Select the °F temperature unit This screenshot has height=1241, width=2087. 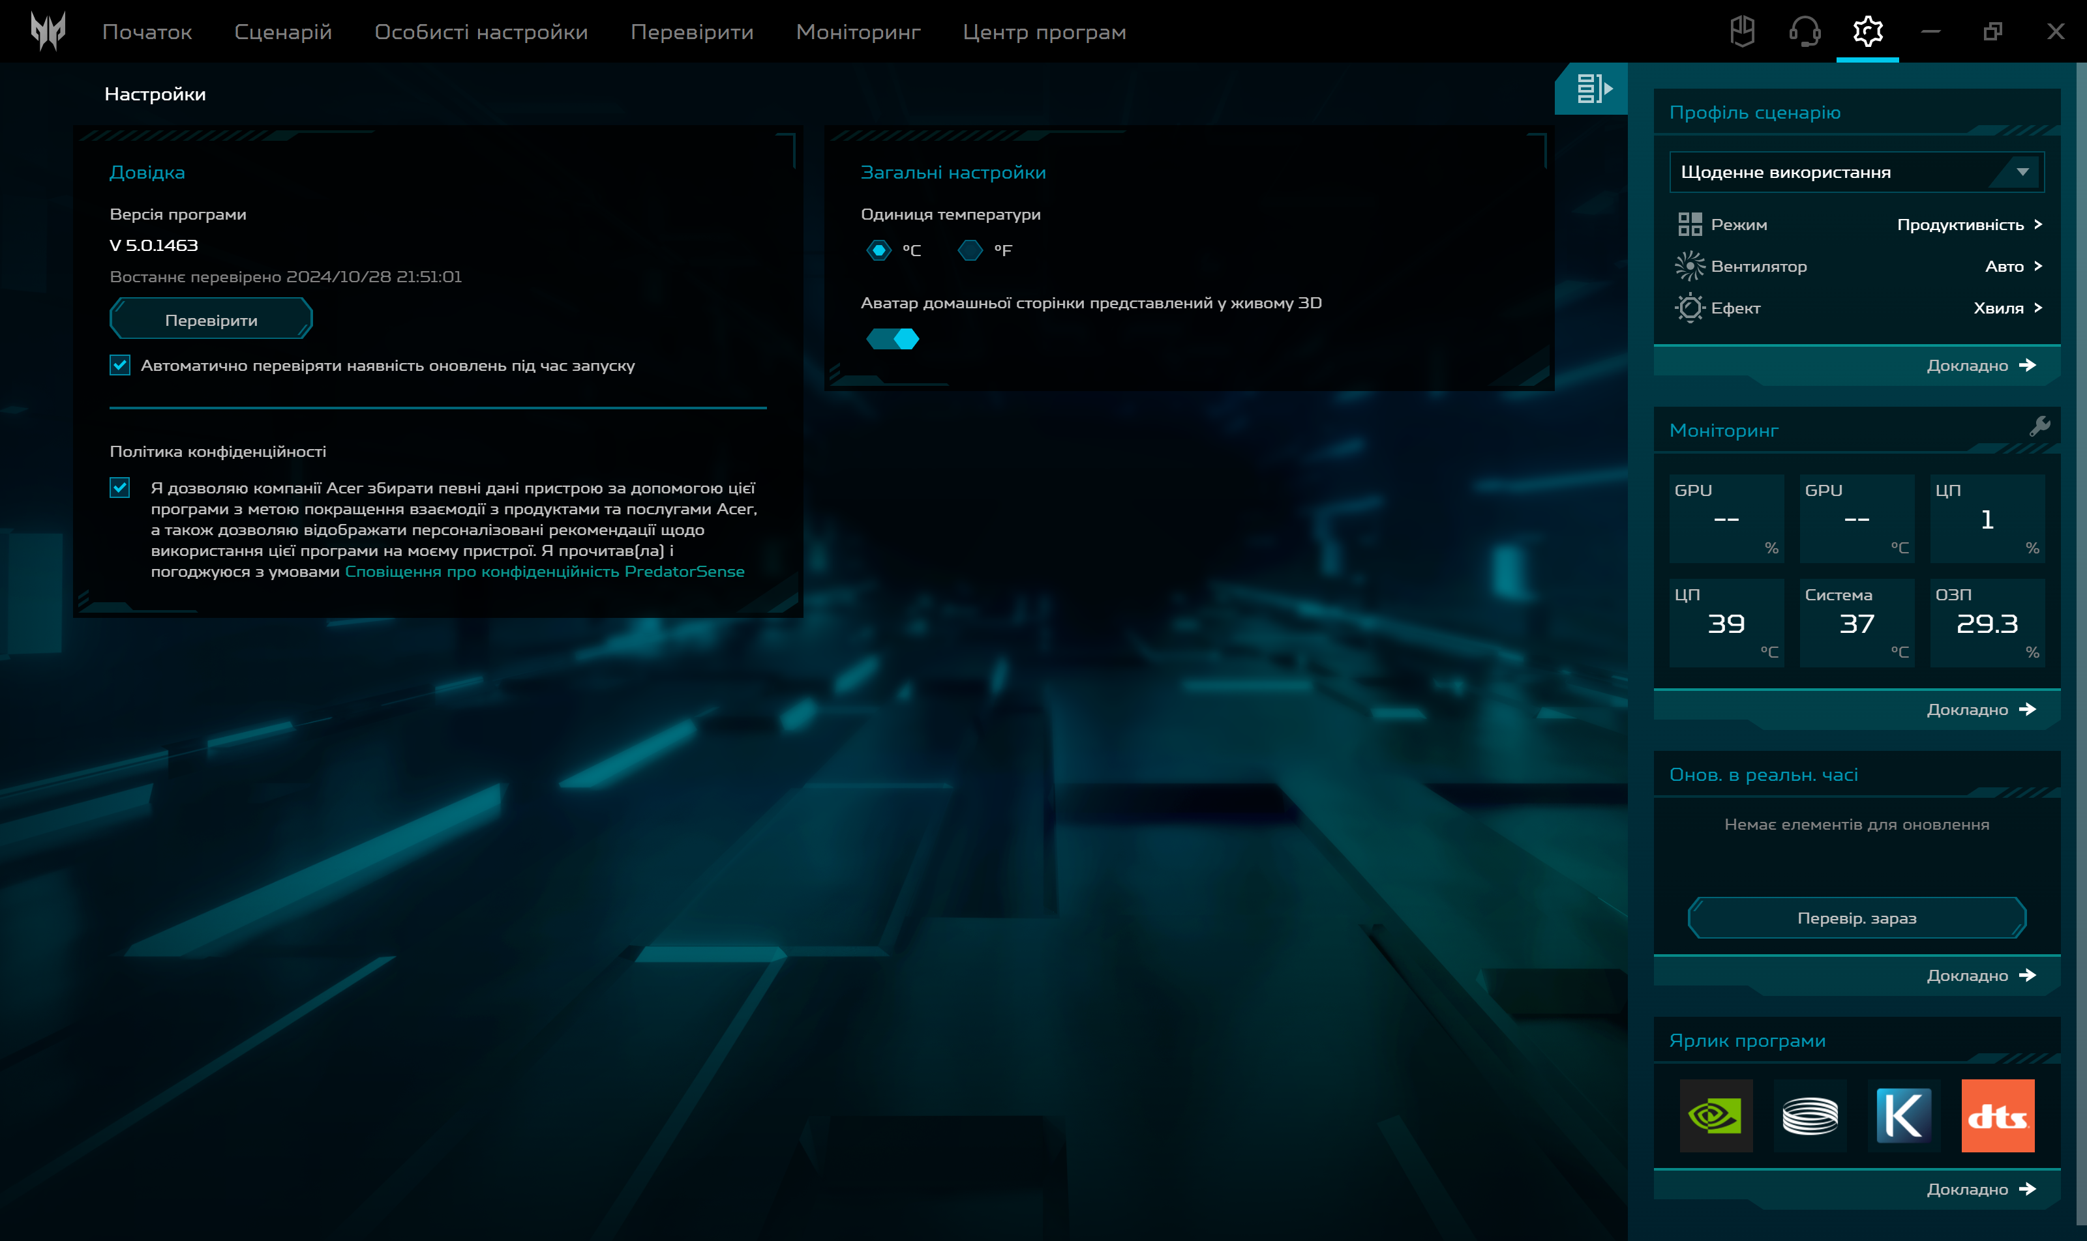tap(970, 250)
